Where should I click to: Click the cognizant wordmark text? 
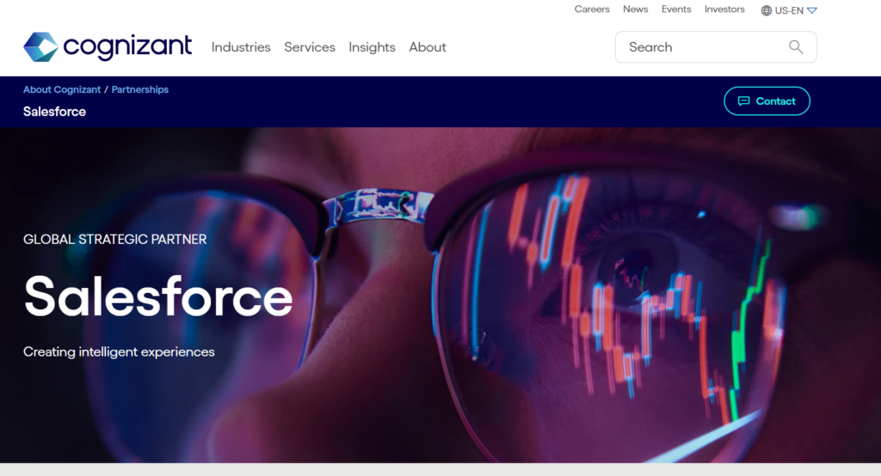coord(127,46)
